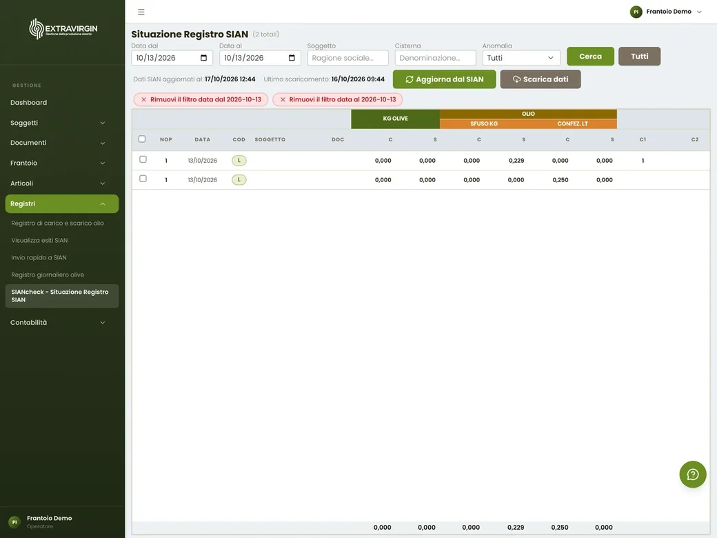Click the SFUSO KG header band
This screenshot has width=717, height=538.
pos(484,123)
